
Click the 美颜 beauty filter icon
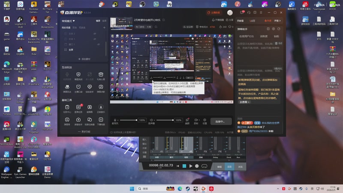[x=187, y=120]
